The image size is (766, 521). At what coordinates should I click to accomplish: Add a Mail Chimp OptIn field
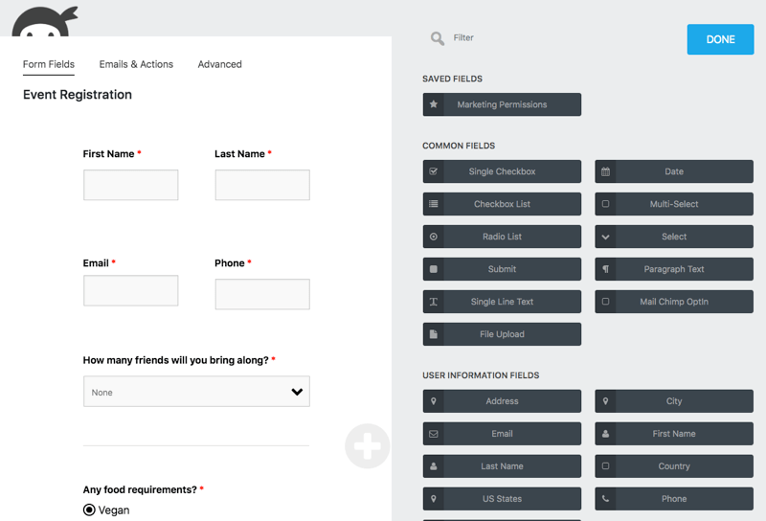click(x=674, y=302)
